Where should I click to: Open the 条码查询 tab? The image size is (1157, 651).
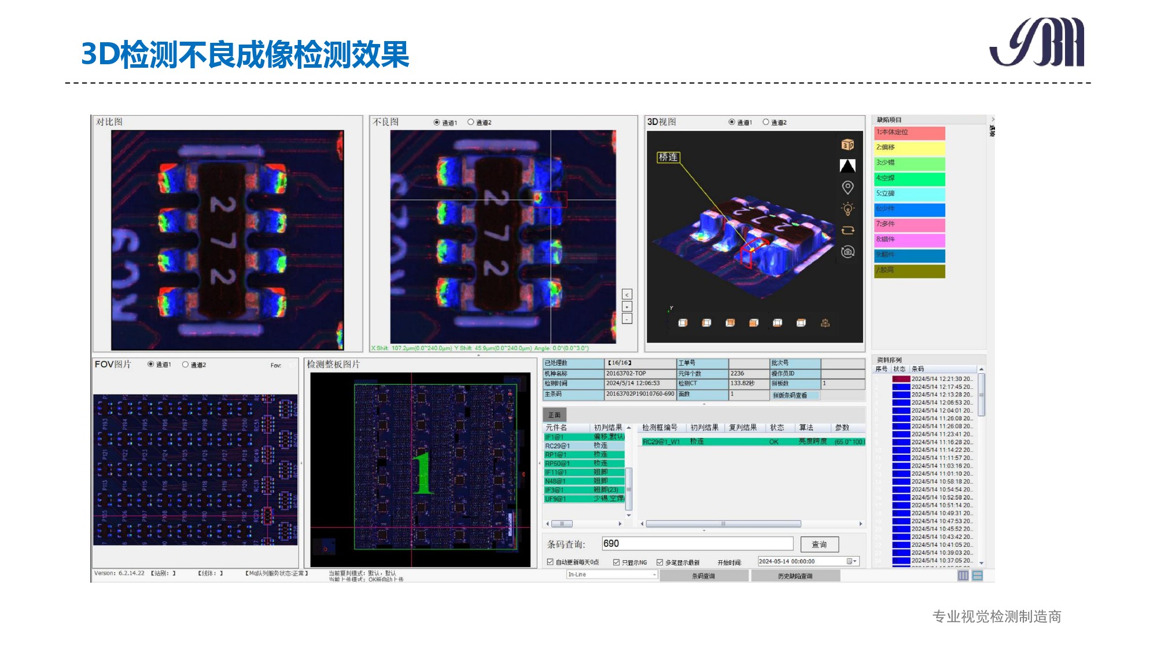[x=703, y=576]
